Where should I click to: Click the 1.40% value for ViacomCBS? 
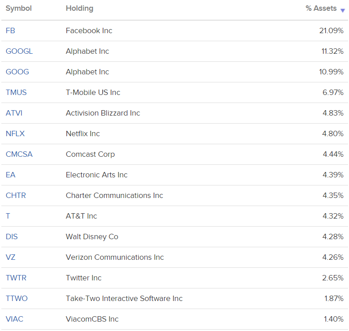click(x=334, y=319)
